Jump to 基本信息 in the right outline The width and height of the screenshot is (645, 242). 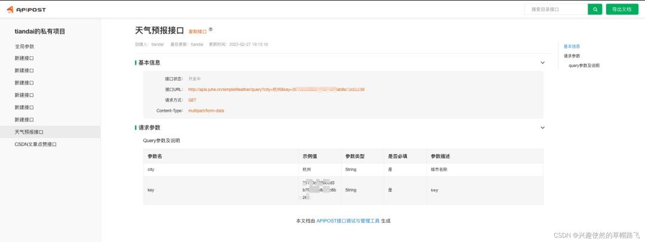pos(572,46)
